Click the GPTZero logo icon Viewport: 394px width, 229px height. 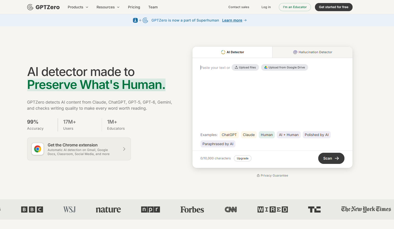30,7
